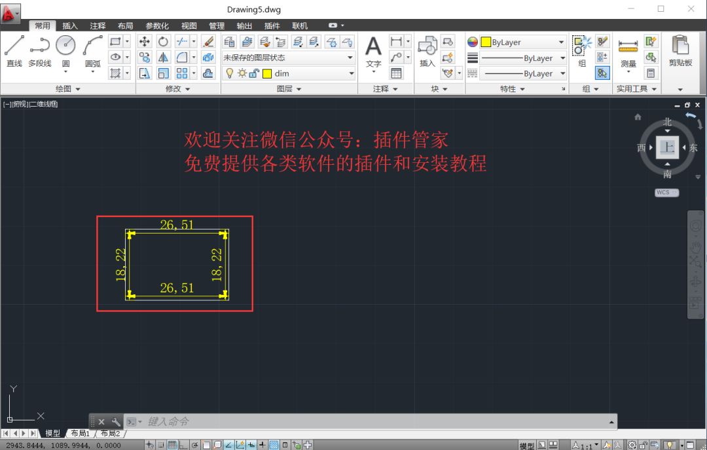Click the WCS coordinate system button
This screenshot has height=450, width=707.
click(x=666, y=192)
